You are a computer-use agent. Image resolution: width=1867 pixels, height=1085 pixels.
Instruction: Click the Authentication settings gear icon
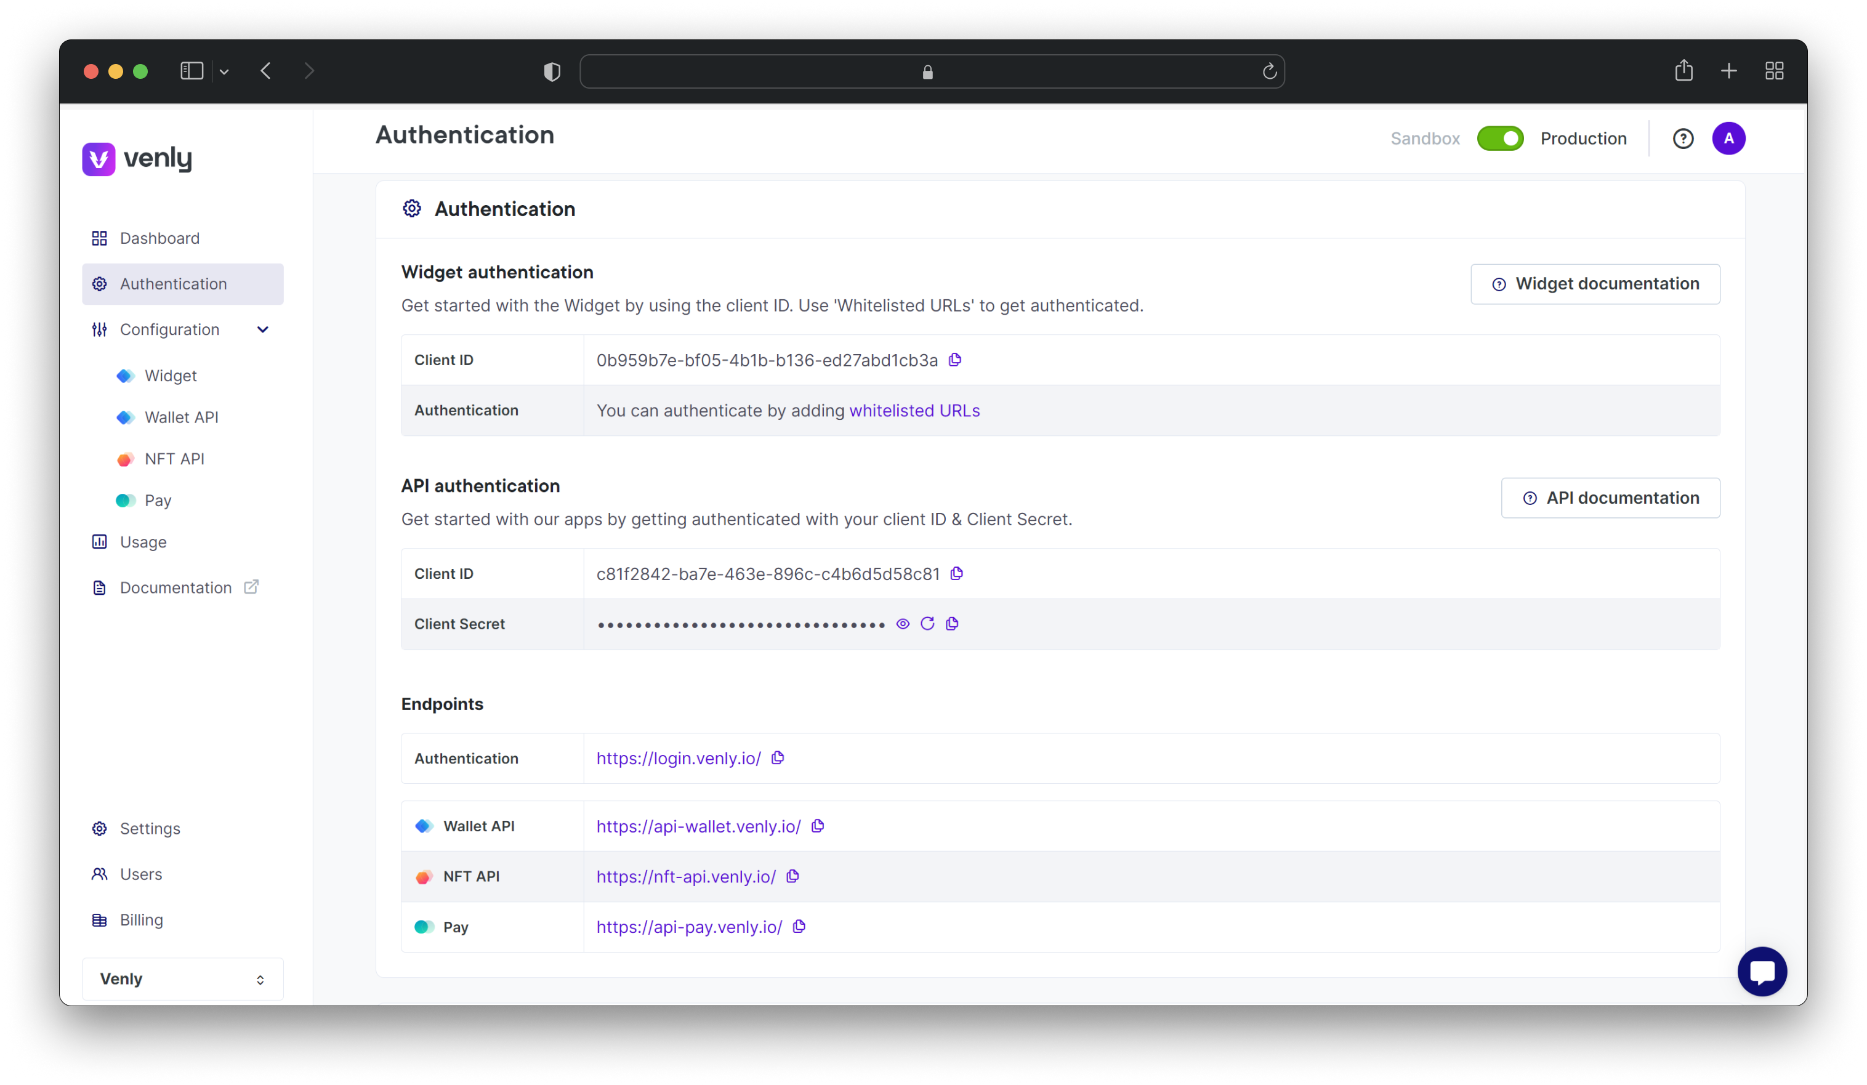(x=411, y=208)
